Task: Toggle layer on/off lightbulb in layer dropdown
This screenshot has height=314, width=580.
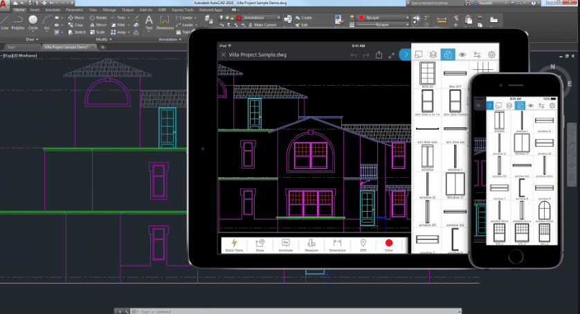Action: point(221,18)
